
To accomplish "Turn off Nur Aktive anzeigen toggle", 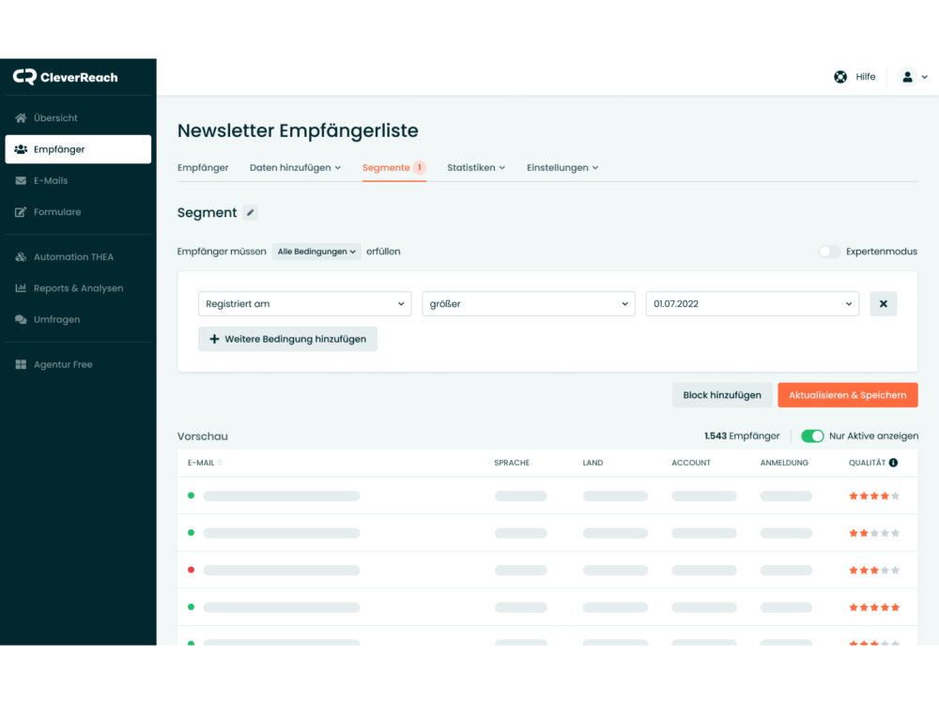I will (x=812, y=436).
